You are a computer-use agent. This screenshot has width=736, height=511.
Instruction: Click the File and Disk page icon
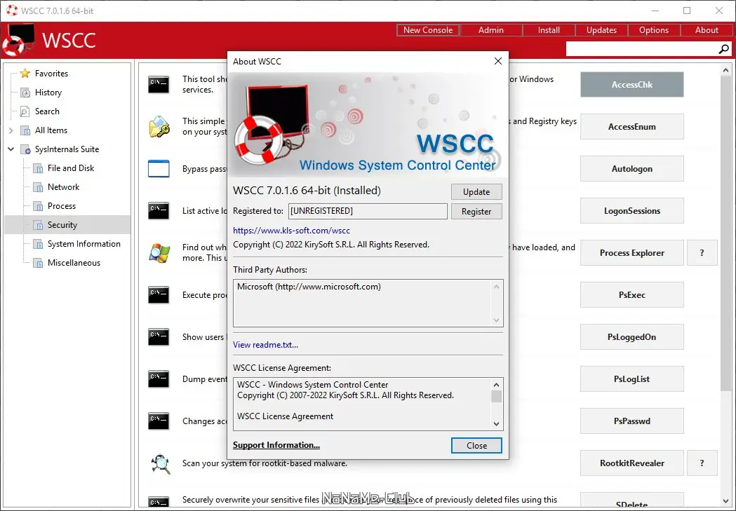pos(38,168)
